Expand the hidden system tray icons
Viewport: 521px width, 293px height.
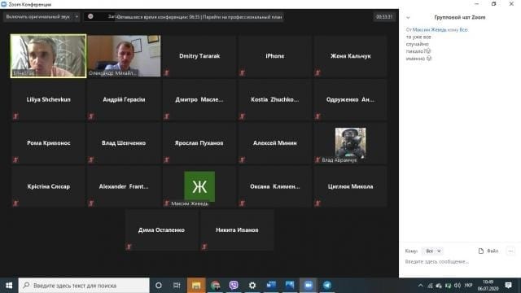pos(420,286)
